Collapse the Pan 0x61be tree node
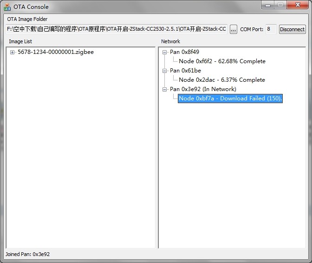 point(164,71)
